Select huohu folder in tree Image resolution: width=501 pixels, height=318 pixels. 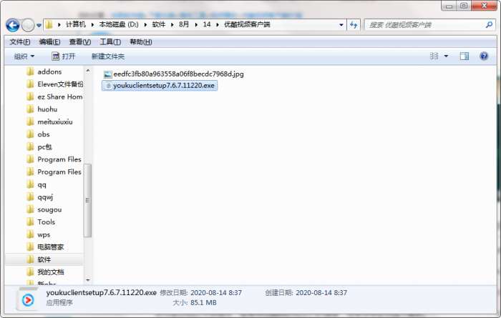(47, 109)
